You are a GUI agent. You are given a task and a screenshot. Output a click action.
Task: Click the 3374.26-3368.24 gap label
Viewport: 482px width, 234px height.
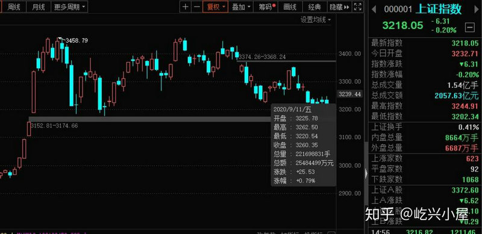click(x=262, y=57)
